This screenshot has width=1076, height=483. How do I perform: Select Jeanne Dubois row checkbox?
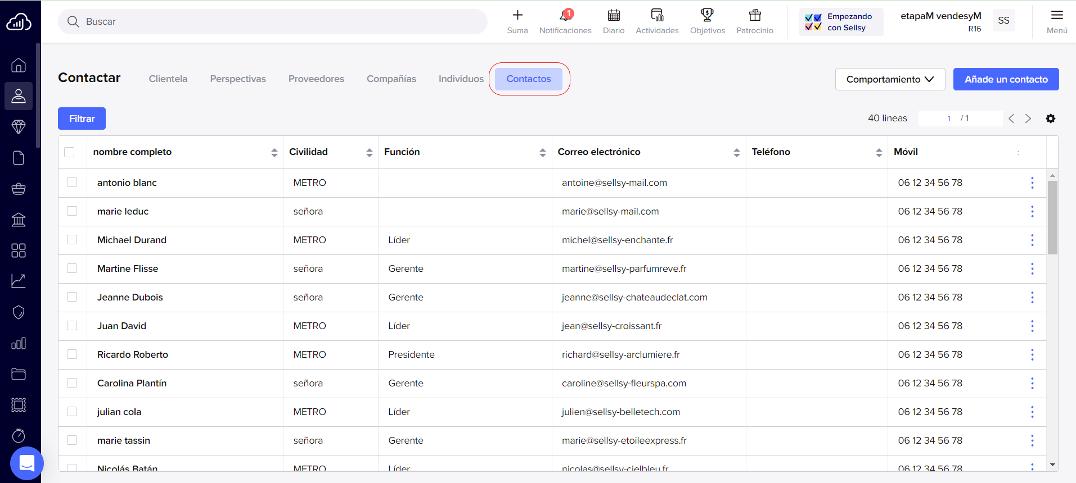tap(72, 297)
